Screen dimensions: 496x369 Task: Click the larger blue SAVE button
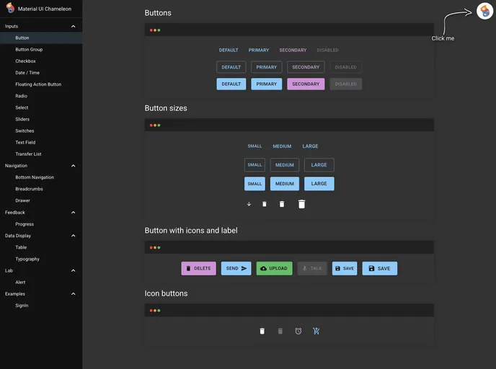[380, 268]
